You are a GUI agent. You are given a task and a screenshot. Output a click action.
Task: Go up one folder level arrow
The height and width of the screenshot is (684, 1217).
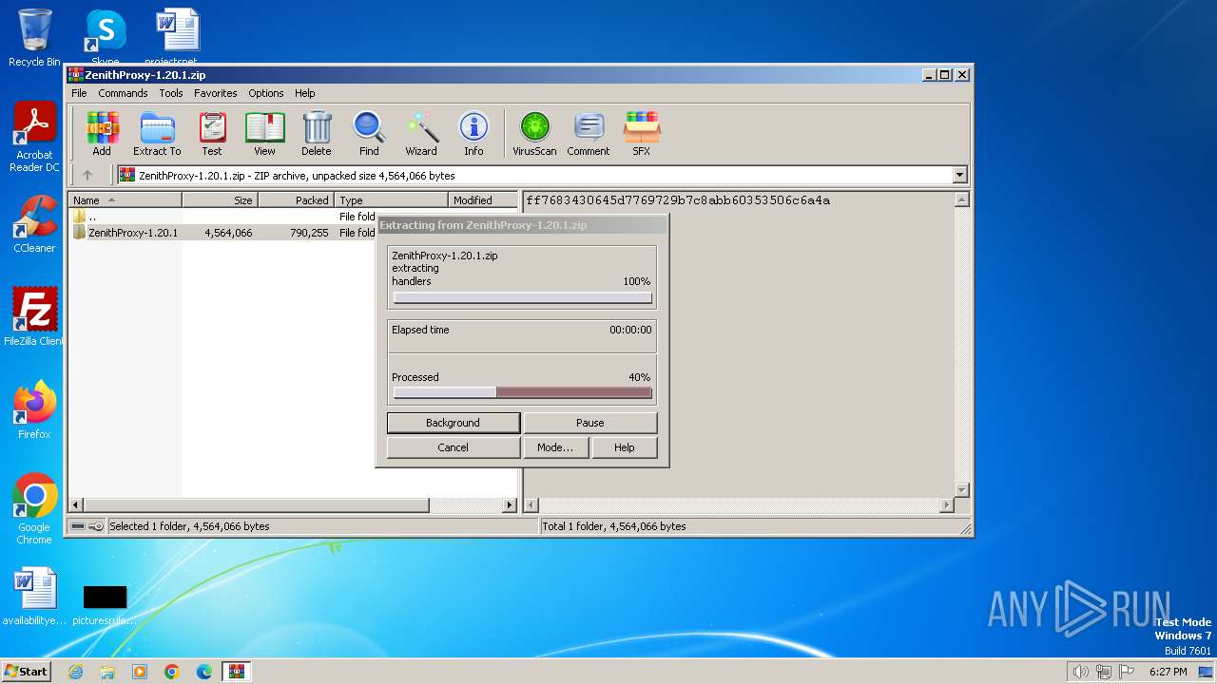pyautogui.click(x=87, y=175)
